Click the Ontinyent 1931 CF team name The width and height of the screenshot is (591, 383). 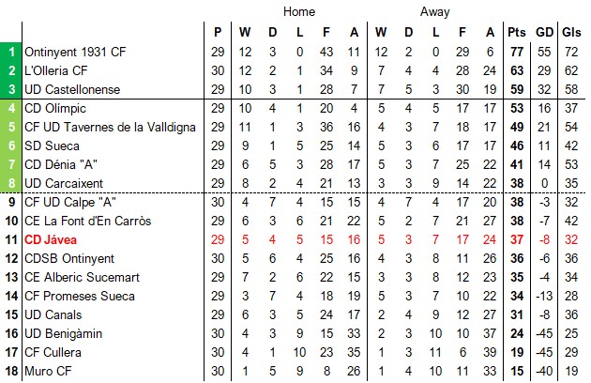point(75,52)
